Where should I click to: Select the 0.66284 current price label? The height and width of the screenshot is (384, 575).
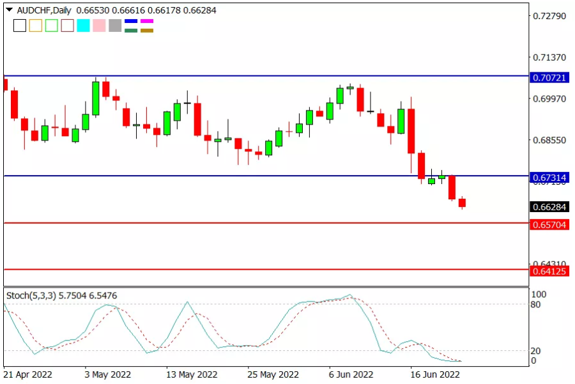point(549,207)
